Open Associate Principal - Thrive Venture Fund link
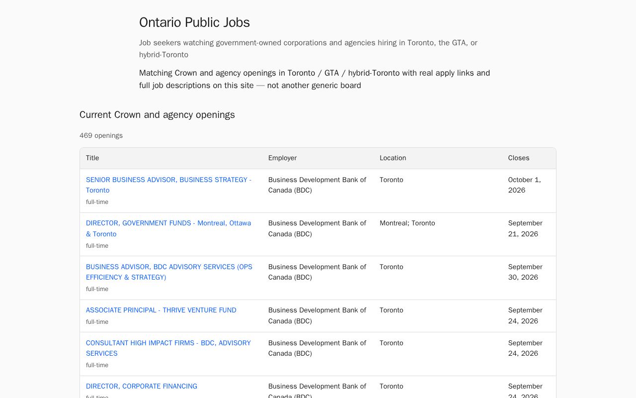636x398 pixels. click(x=161, y=310)
